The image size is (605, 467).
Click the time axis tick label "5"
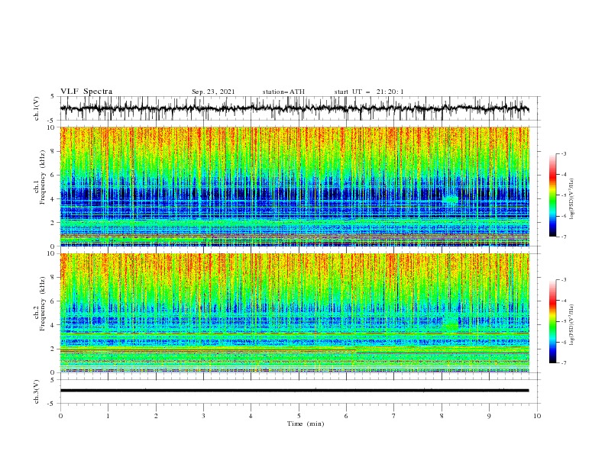[299, 416]
